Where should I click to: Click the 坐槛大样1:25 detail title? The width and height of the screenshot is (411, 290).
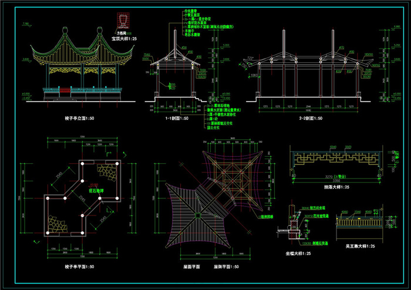[298, 254]
